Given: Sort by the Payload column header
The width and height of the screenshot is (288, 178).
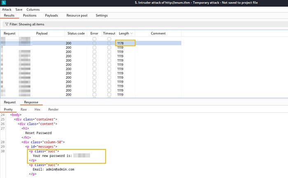Looking at the screenshot, I should coord(42,33).
